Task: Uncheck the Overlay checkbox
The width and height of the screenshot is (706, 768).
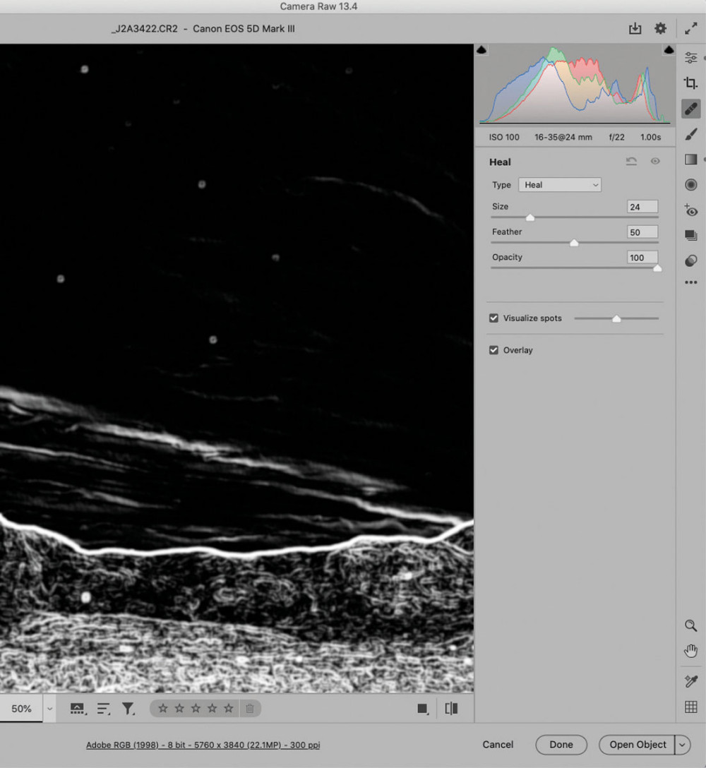Action: tap(493, 350)
